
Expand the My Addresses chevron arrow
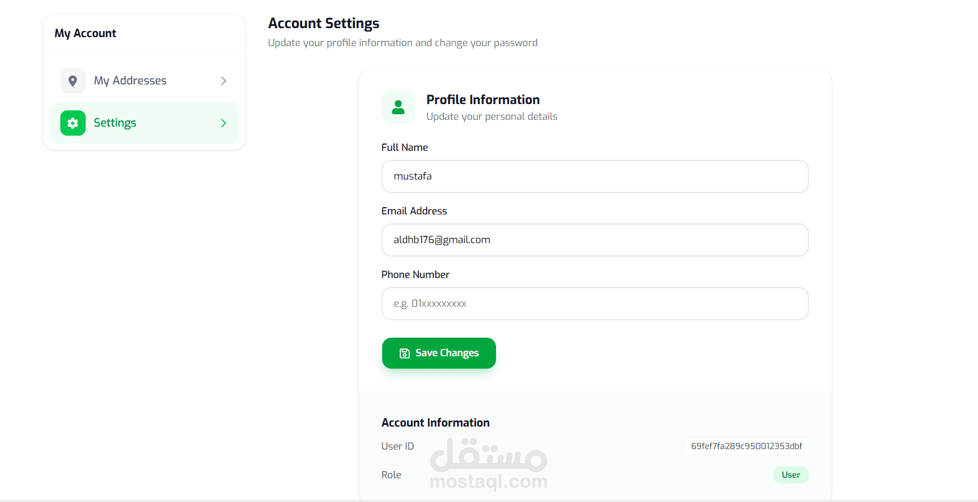(224, 81)
